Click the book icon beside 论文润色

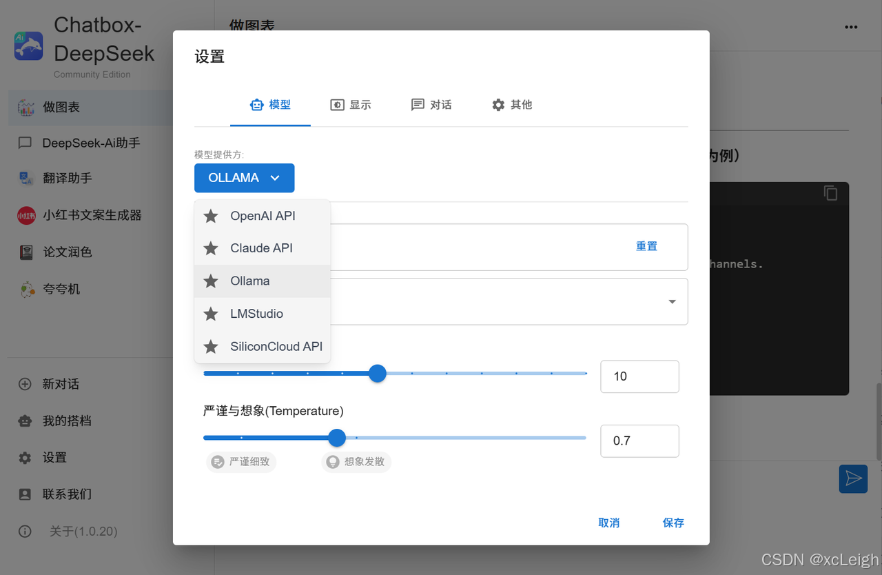tap(26, 252)
